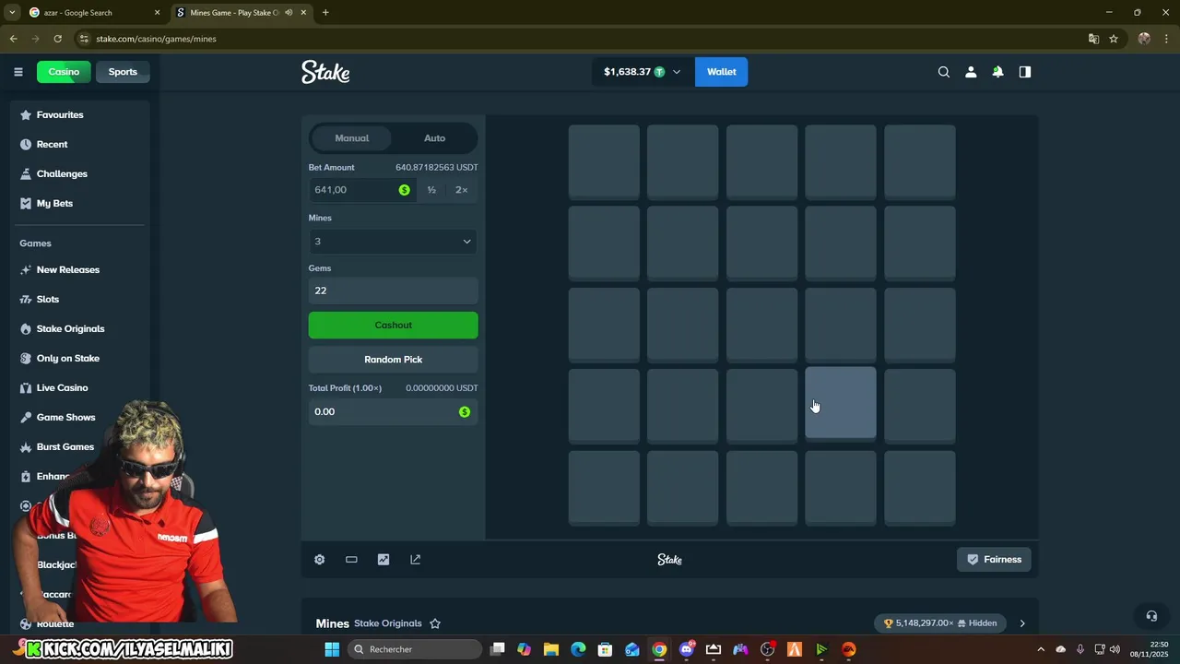This screenshot has width=1180, height=664.
Task: Open Favourites in sidebar
Action: [60, 115]
